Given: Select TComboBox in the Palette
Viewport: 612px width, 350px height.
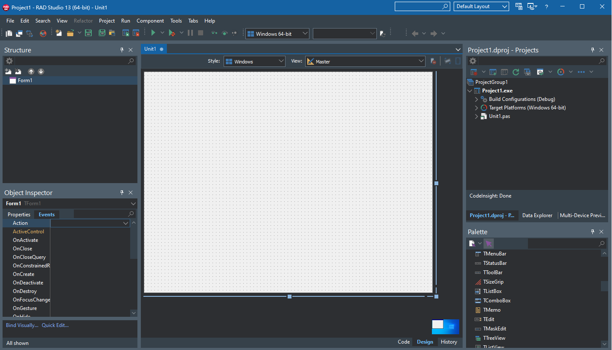Looking at the screenshot, I should coord(497,301).
